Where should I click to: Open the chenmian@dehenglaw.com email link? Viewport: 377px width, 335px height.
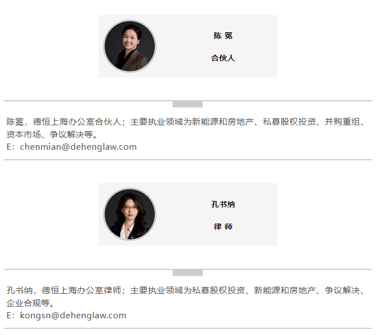click(79, 147)
